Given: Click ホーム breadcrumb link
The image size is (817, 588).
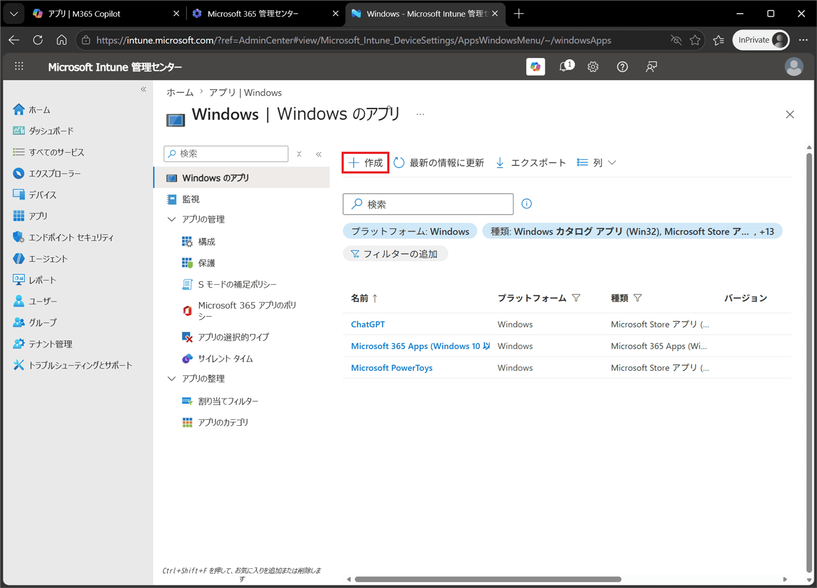Looking at the screenshot, I should pos(180,93).
